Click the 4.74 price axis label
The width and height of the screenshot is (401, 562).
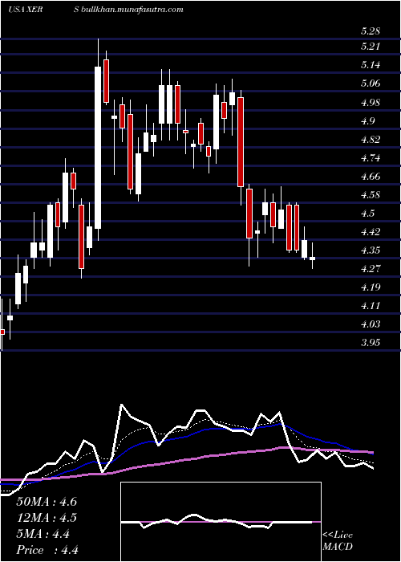point(371,158)
